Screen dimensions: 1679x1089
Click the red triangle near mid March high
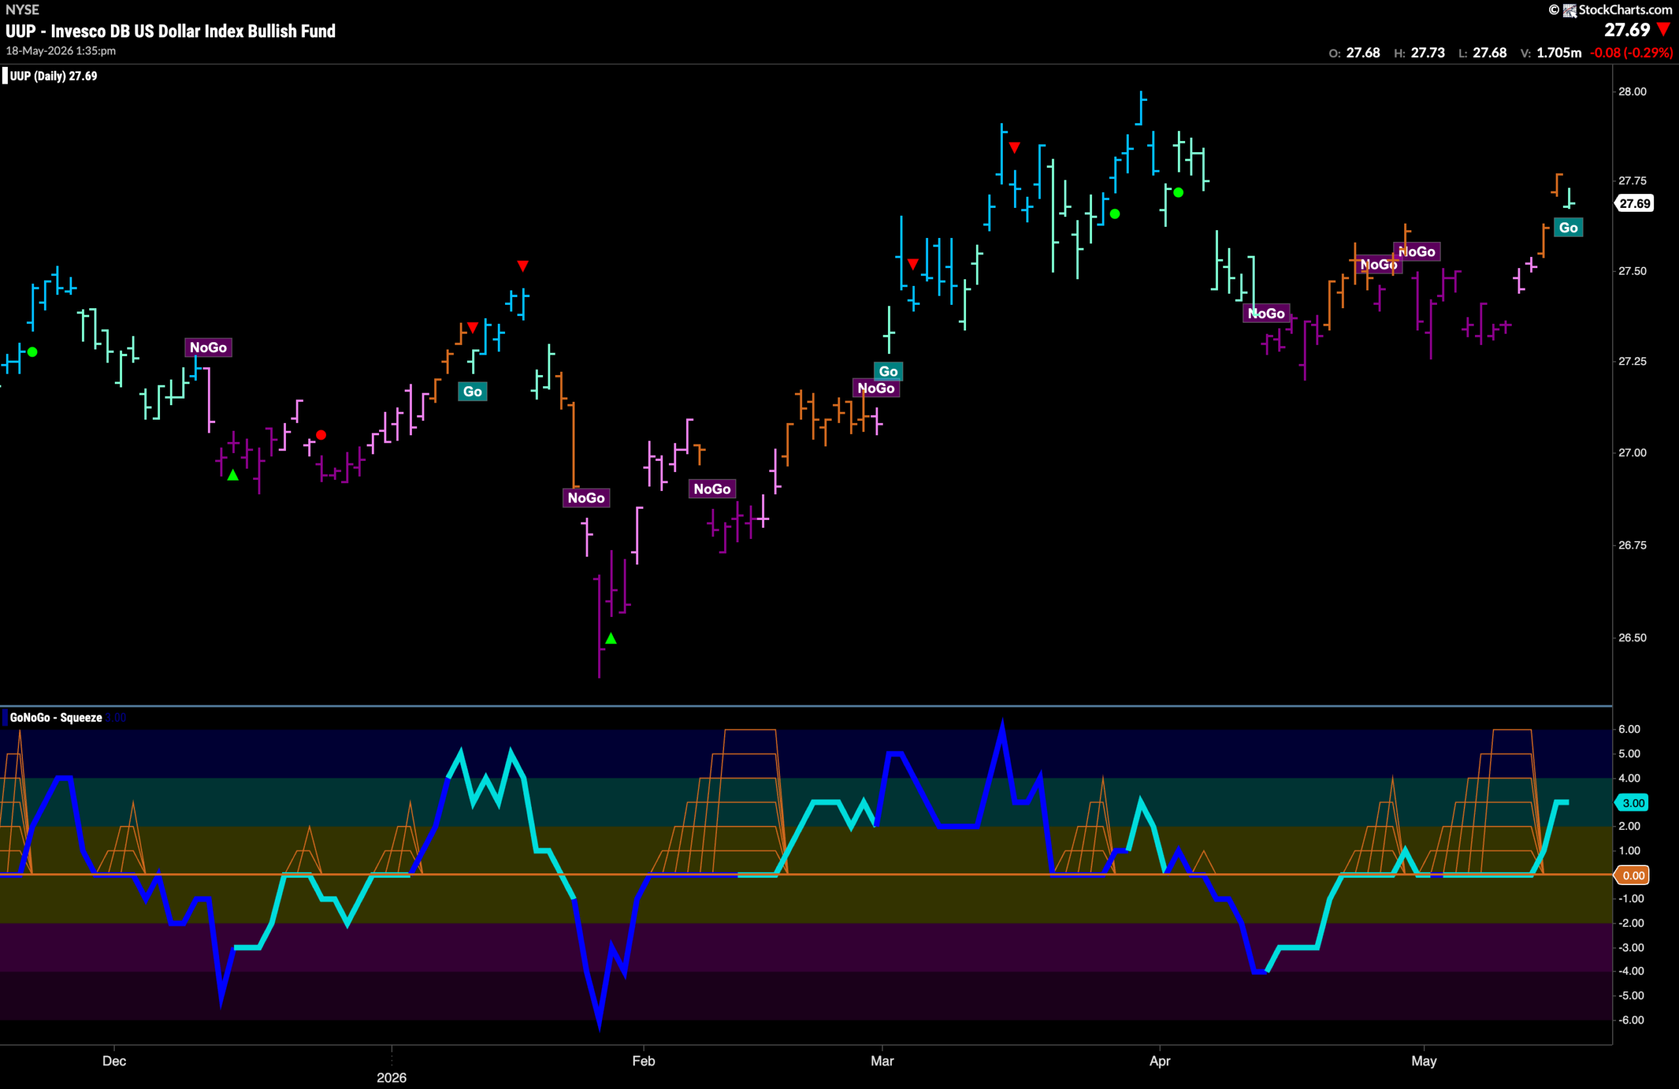[x=1014, y=148]
